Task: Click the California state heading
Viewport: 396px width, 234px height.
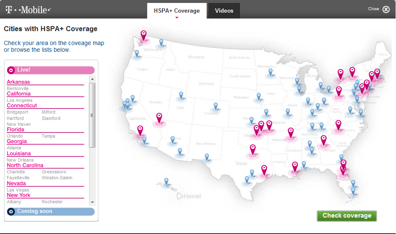Action: click(x=19, y=94)
